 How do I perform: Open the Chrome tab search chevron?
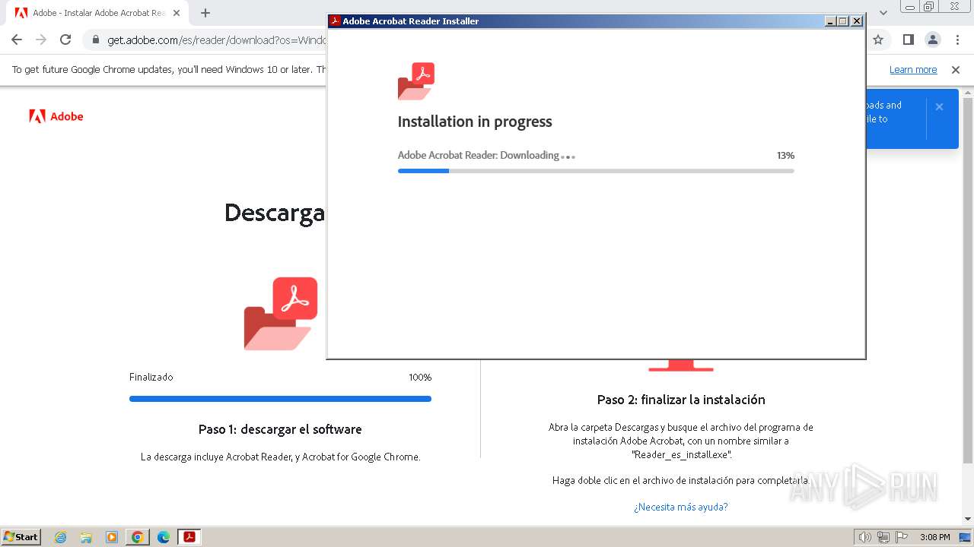tap(883, 12)
